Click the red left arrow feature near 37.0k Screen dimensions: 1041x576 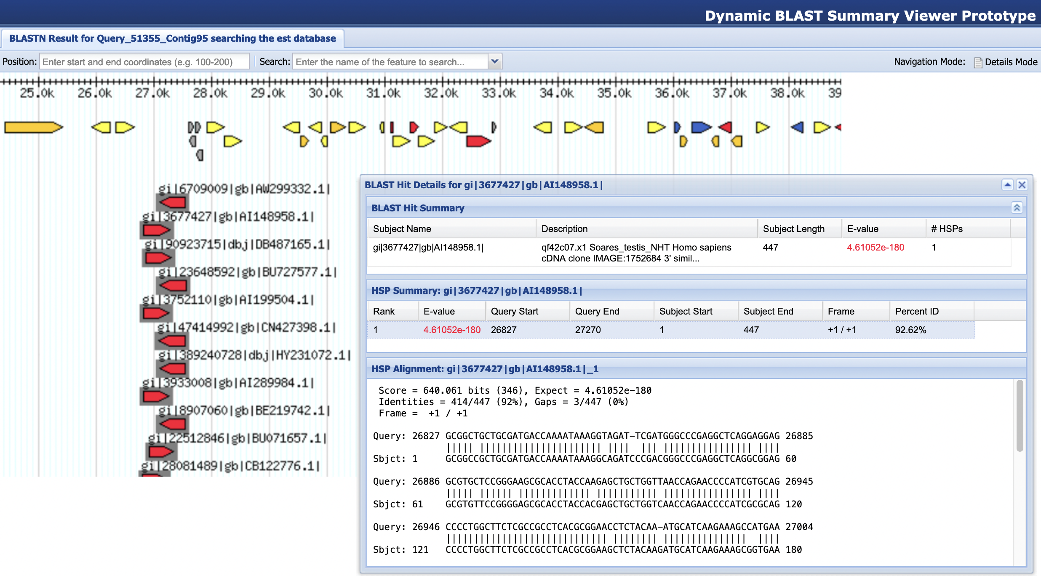tap(725, 127)
